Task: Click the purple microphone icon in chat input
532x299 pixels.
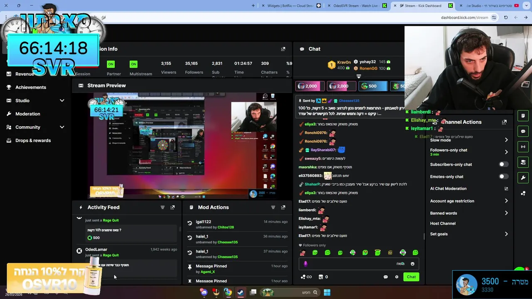Action: [305, 264]
